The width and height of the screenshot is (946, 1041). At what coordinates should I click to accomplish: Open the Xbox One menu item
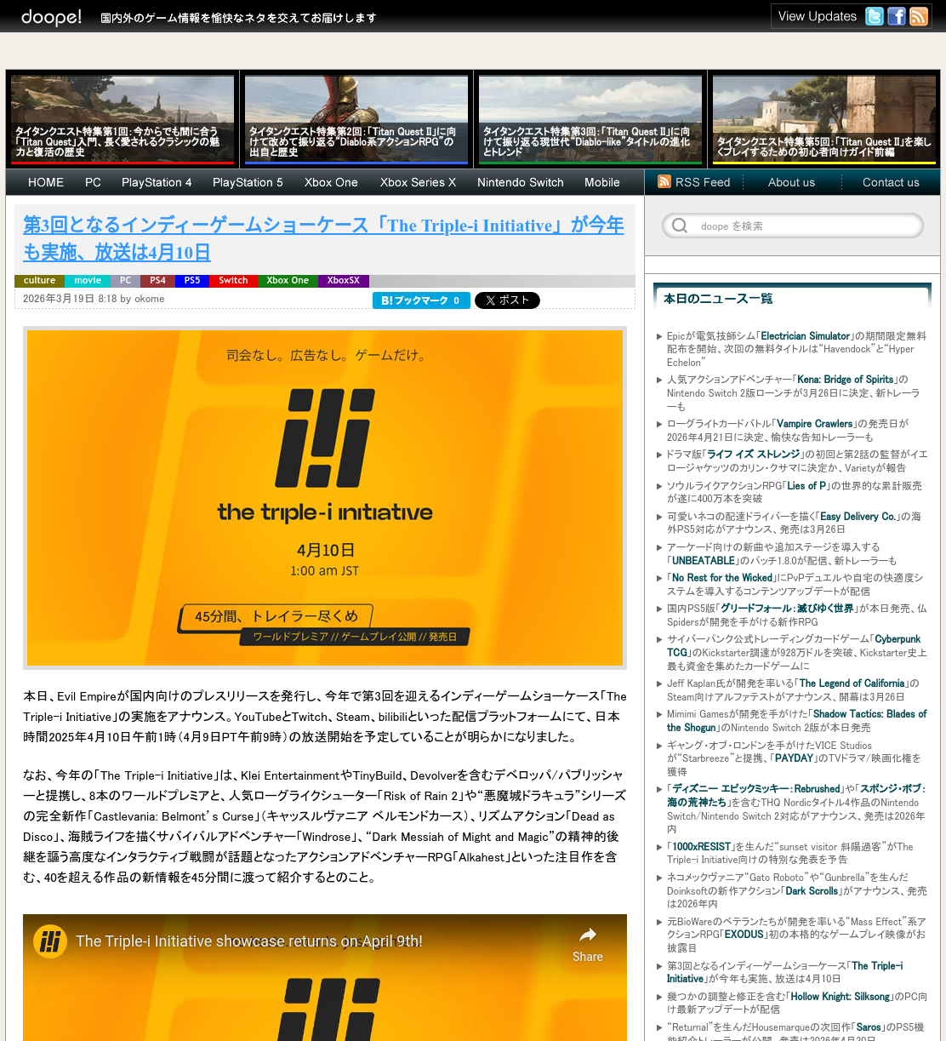331,182
